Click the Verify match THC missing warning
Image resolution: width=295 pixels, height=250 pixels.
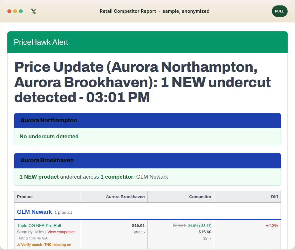(x=44, y=245)
